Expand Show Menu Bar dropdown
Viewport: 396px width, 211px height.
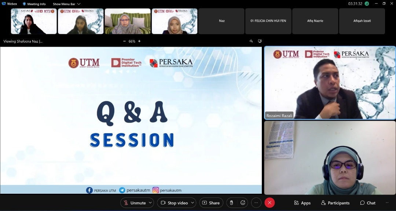(67, 4)
